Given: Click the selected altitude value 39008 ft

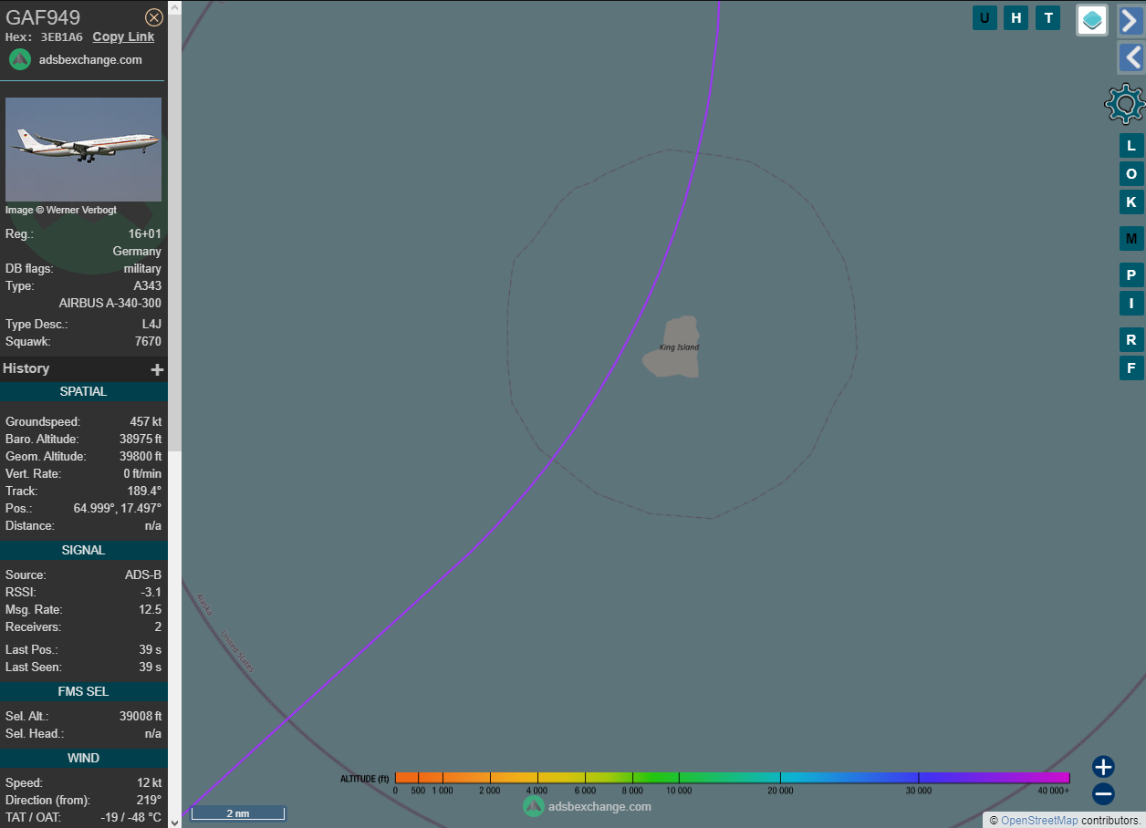Looking at the screenshot, I should point(141,717).
